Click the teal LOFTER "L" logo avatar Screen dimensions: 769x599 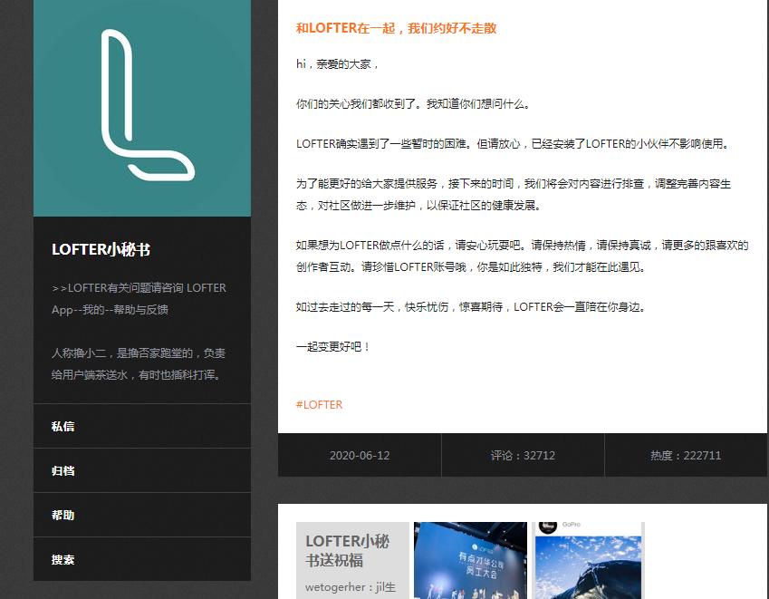(141, 107)
